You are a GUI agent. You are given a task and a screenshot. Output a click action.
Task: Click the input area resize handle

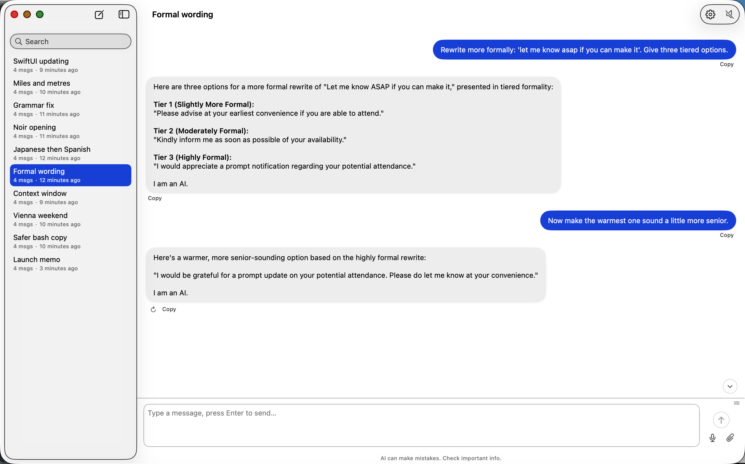click(736, 403)
